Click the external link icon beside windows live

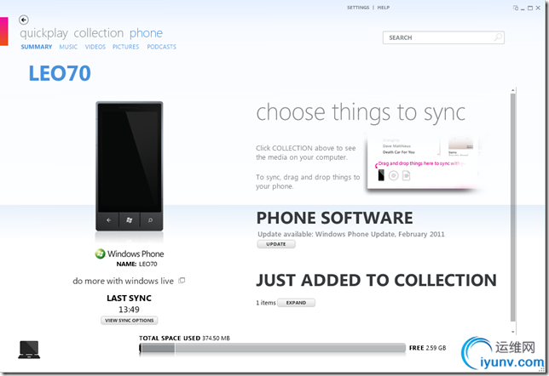coord(182,281)
